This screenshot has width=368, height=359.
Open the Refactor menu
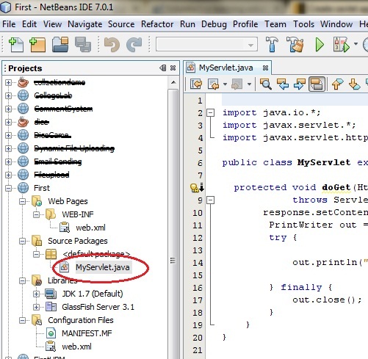[x=157, y=24]
